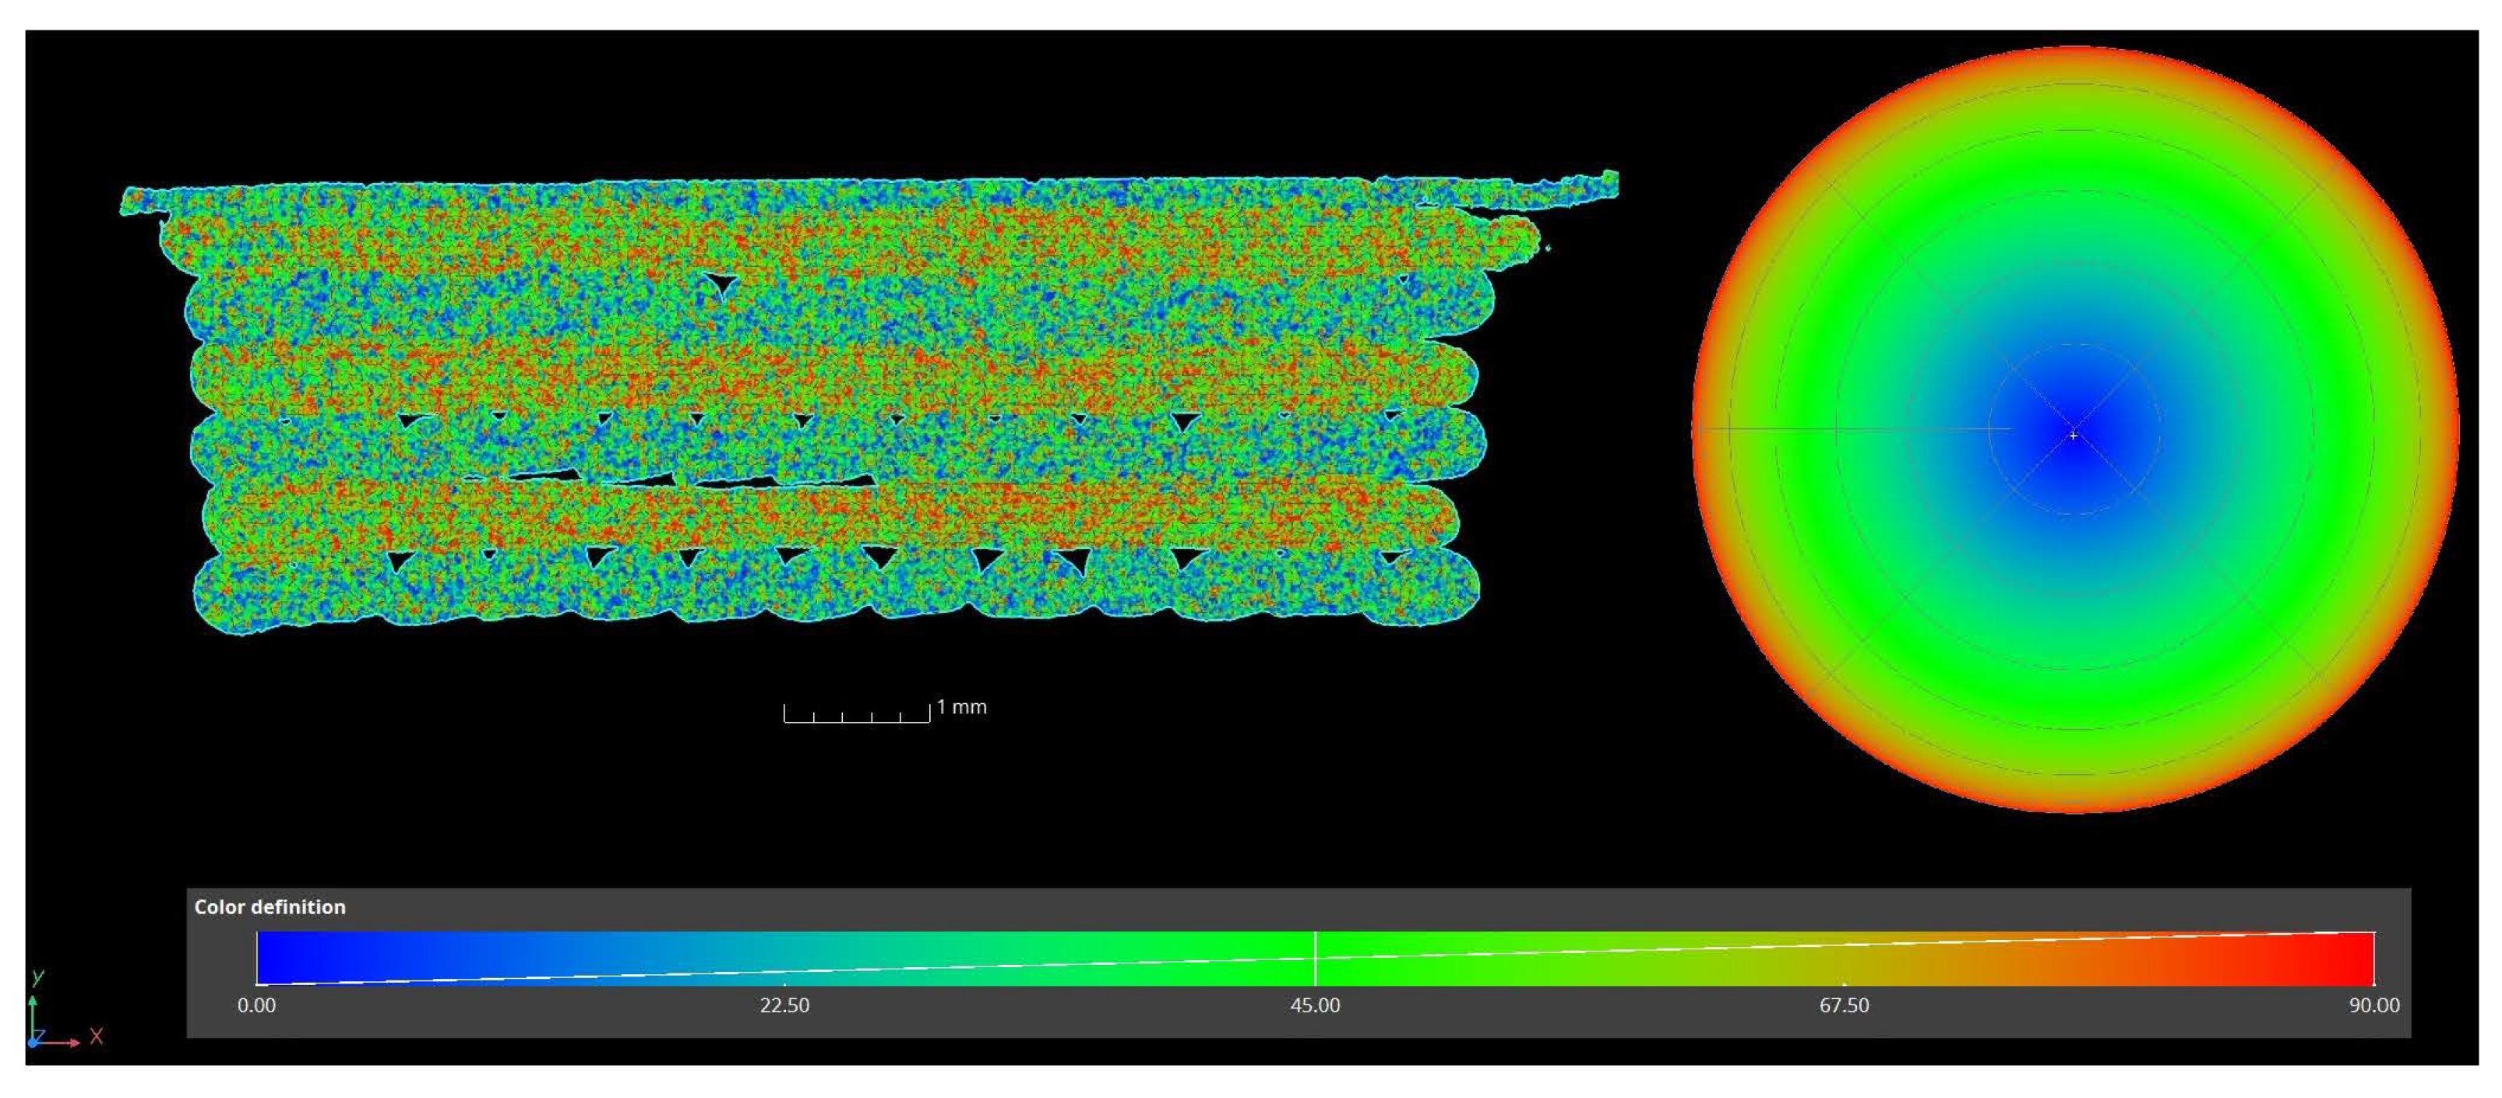Image resolution: width=2502 pixels, height=1098 pixels.
Task: Click the green Y axis arrow
Action: tap(33, 1015)
